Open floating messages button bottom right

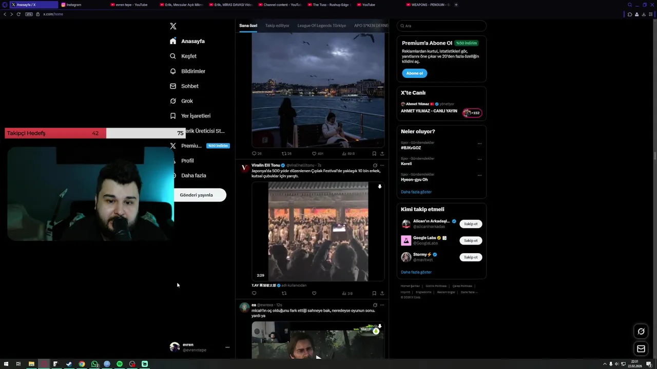coord(641,349)
